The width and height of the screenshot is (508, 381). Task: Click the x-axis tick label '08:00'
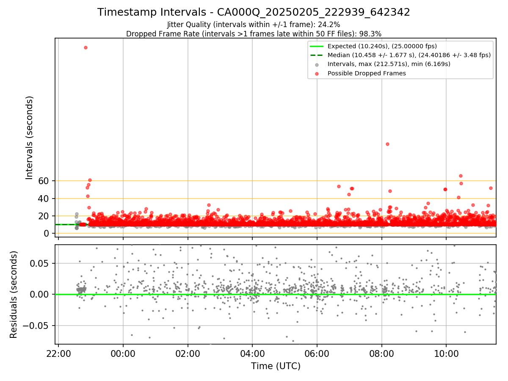pyautogui.click(x=381, y=353)
